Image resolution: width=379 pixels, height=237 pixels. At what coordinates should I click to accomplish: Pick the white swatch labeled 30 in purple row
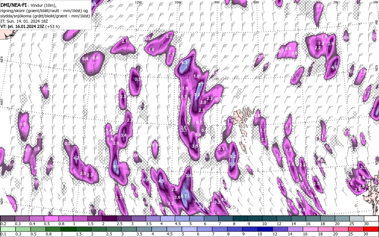pyautogui.click(x=371, y=219)
